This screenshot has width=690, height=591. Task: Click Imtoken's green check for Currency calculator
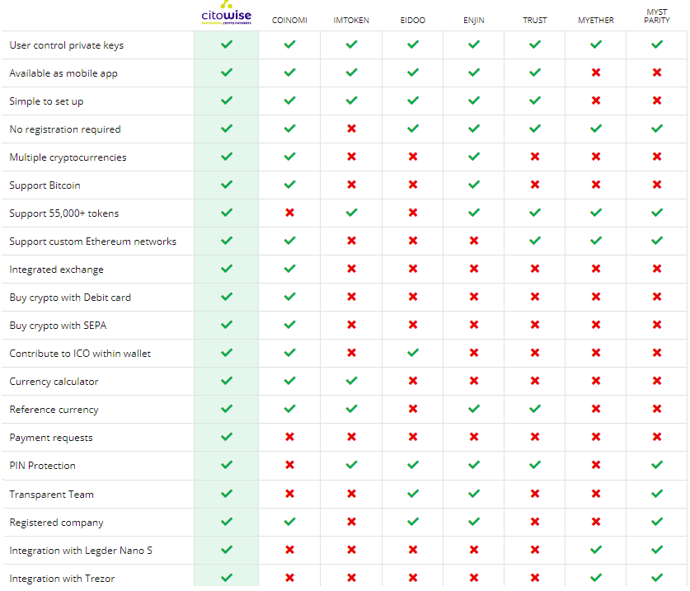click(351, 381)
